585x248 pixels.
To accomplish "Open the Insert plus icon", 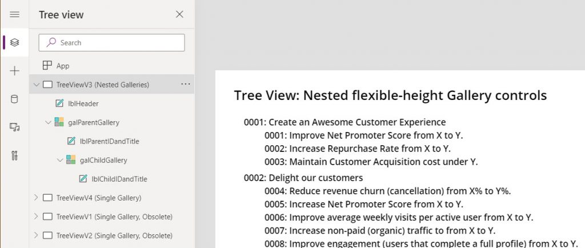I will coord(14,71).
